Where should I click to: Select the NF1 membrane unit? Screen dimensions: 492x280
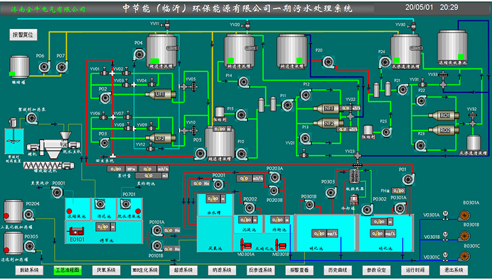(327, 108)
